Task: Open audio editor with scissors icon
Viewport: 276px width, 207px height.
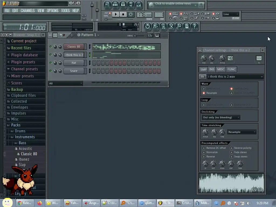Action: (x=171, y=27)
